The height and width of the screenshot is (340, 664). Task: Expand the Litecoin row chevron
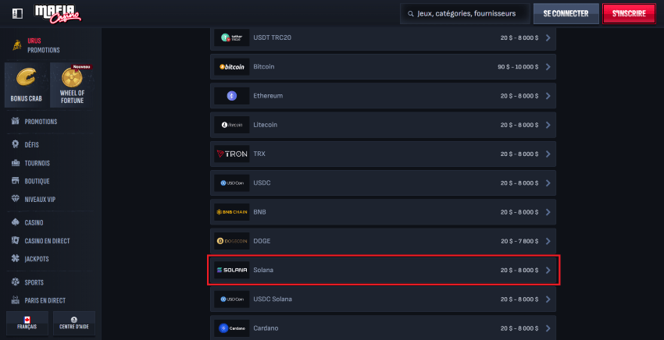(x=548, y=125)
